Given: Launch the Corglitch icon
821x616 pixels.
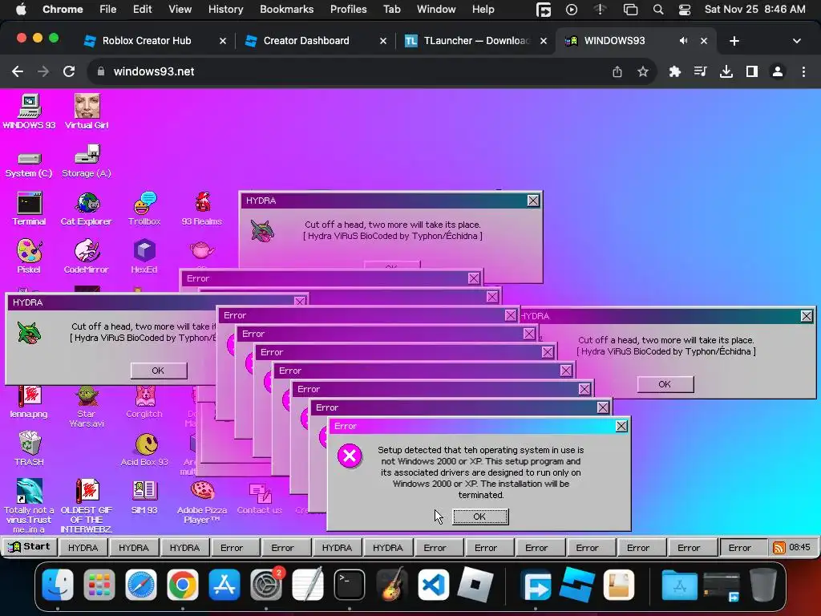Looking at the screenshot, I should pyautogui.click(x=144, y=401).
